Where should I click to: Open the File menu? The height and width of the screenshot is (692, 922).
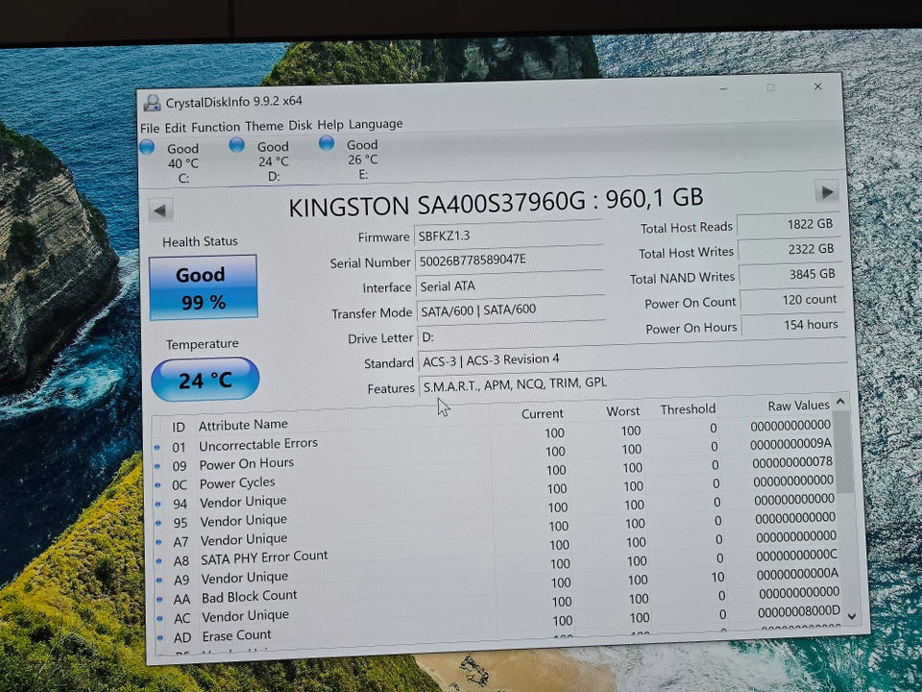click(150, 128)
